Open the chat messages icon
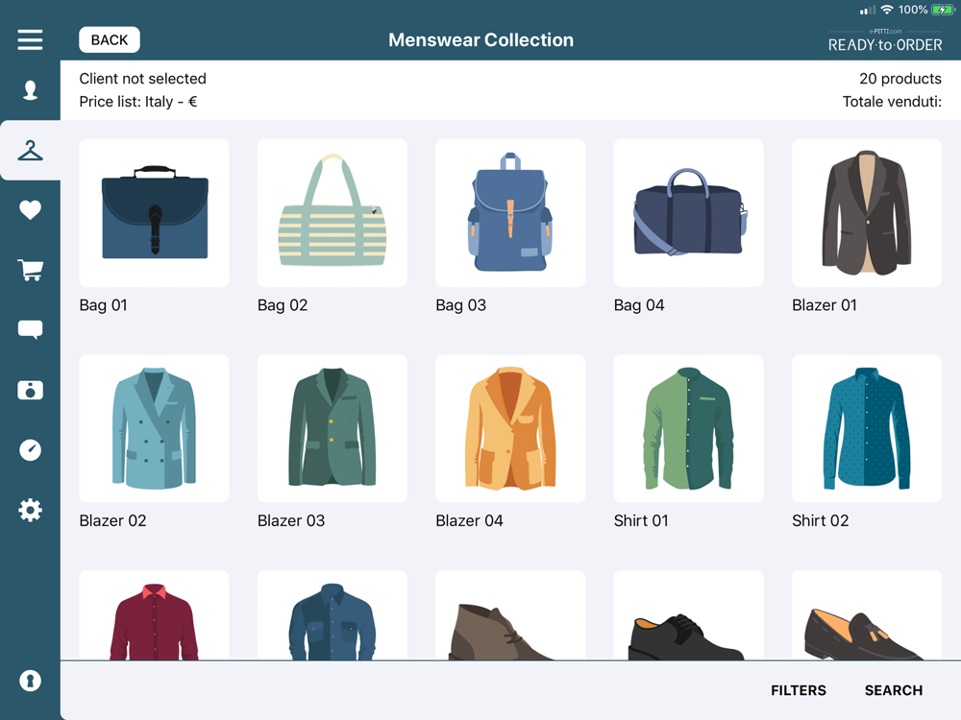The width and height of the screenshot is (961, 720). pos(30,329)
